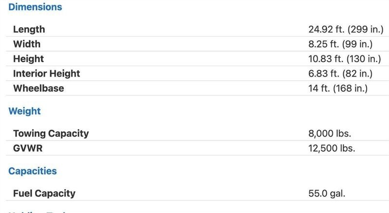Select the Height row label
This screenshot has width=389, height=213.
point(28,59)
